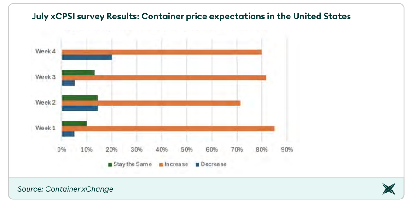This screenshot has height=205, width=412.
Task: Select the Week 2 green Stay the Same bar
Action: (80, 98)
